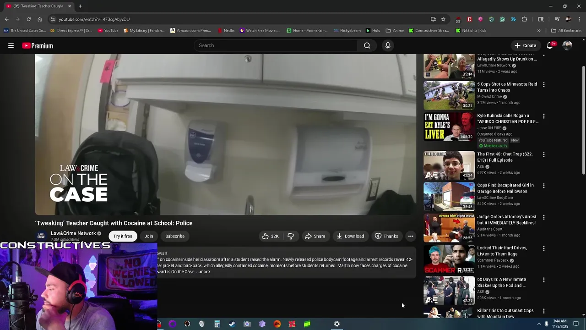The width and height of the screenshot is (586, 330).
Task: Open YouTube notifications bell
Action: (550, 45)
